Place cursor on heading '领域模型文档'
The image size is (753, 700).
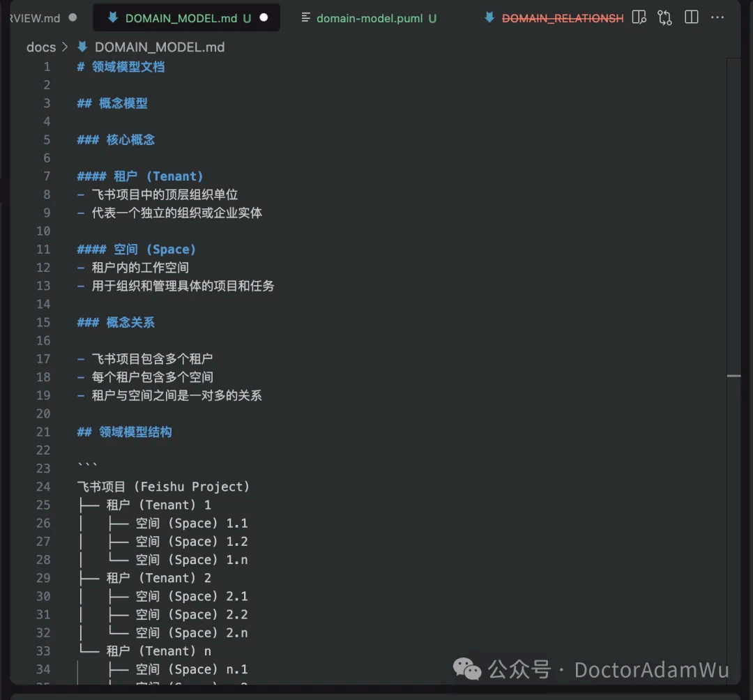click(x=128, y=67)
